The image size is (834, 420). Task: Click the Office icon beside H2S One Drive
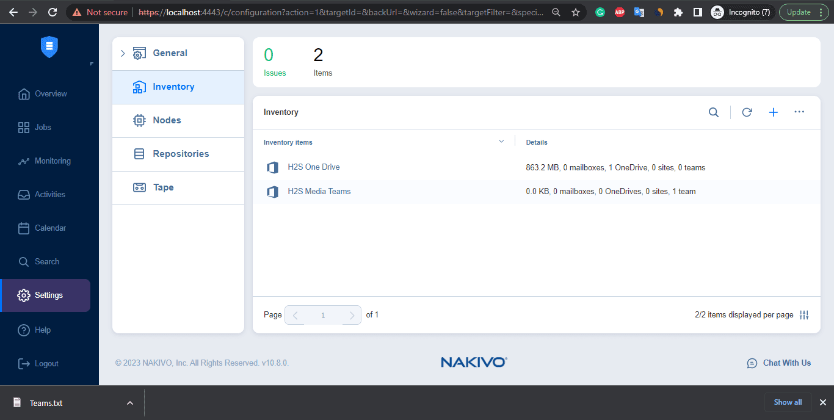272,168
